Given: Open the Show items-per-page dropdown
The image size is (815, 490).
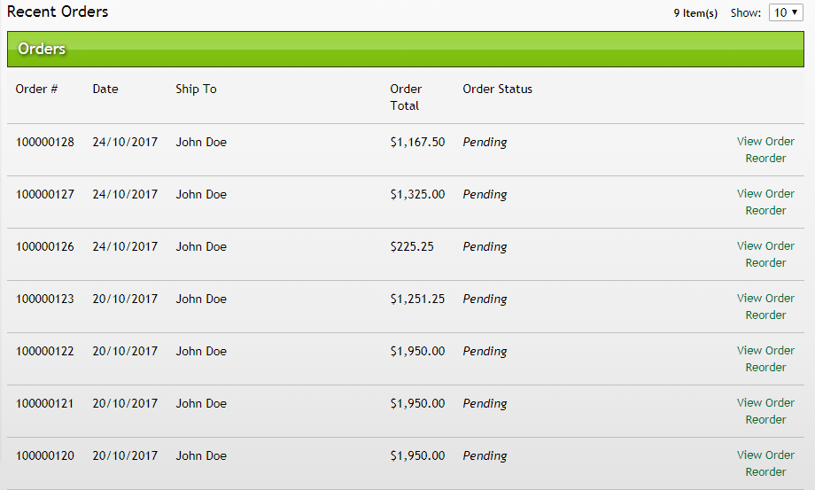Looking at the screenshot, I should coord(786,12).
